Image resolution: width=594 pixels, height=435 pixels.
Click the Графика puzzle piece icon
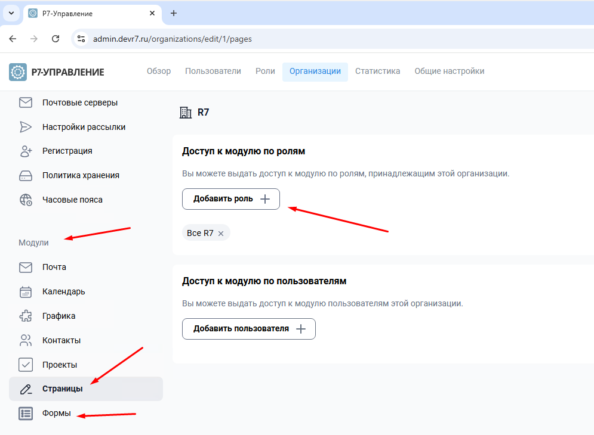pos(25,316)
